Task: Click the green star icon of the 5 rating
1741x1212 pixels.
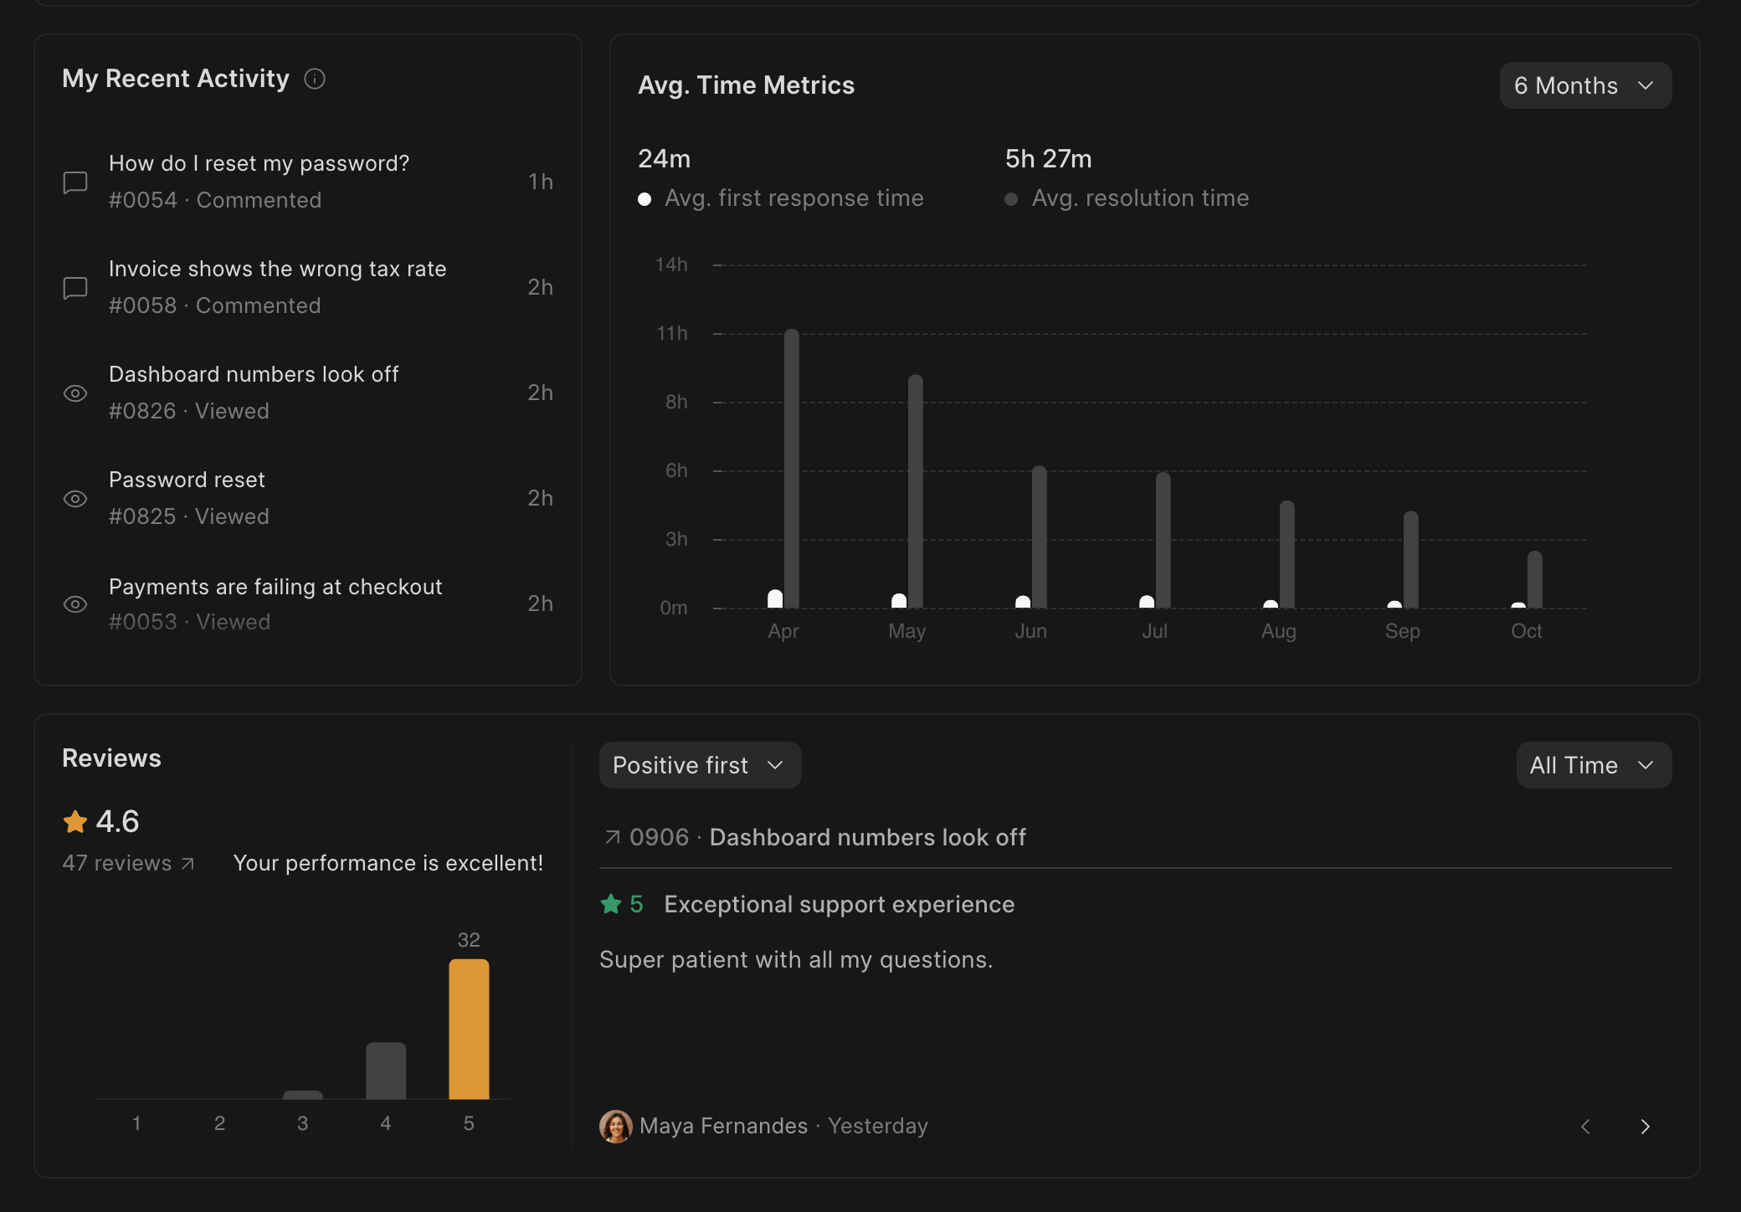Action: tap(611, 904)
